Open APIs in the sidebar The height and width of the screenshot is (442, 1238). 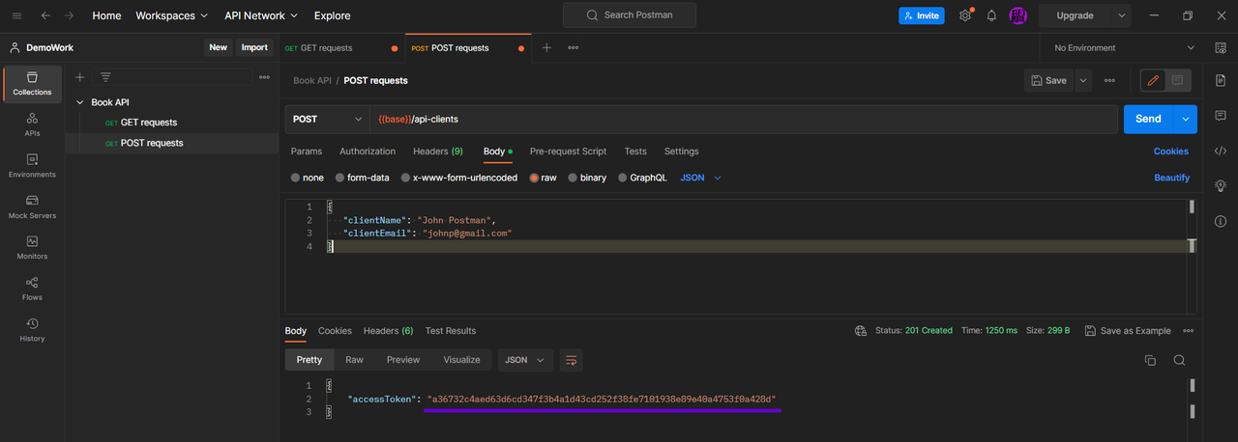[32, 124]
